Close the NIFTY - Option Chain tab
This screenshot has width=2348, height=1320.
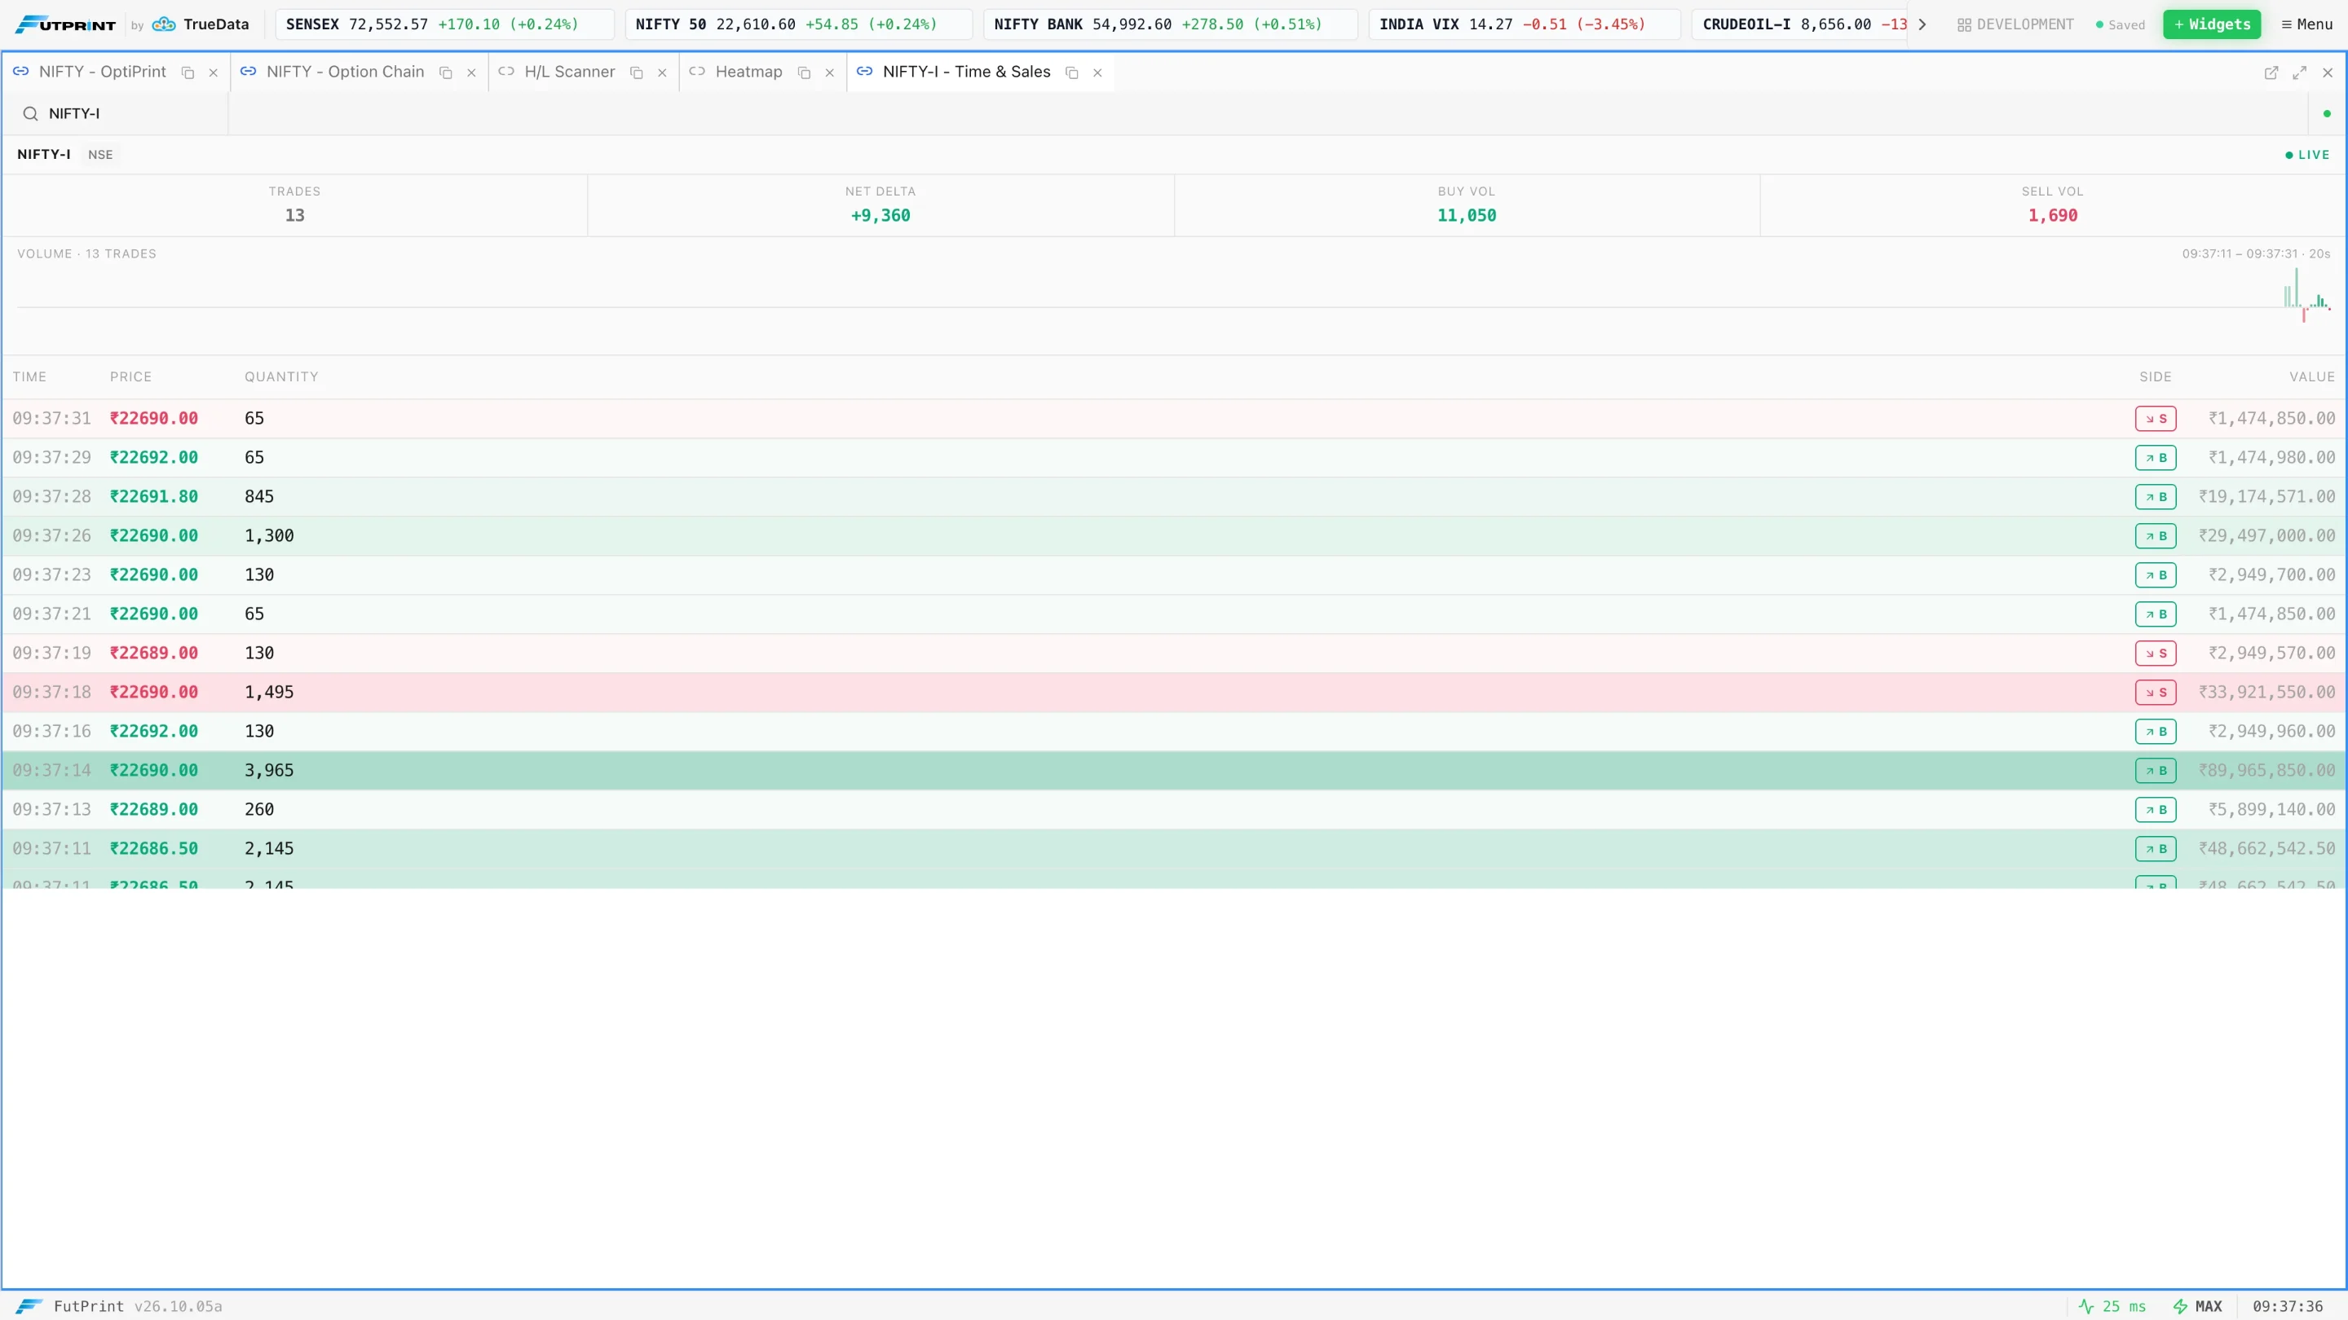click(471, 73)
